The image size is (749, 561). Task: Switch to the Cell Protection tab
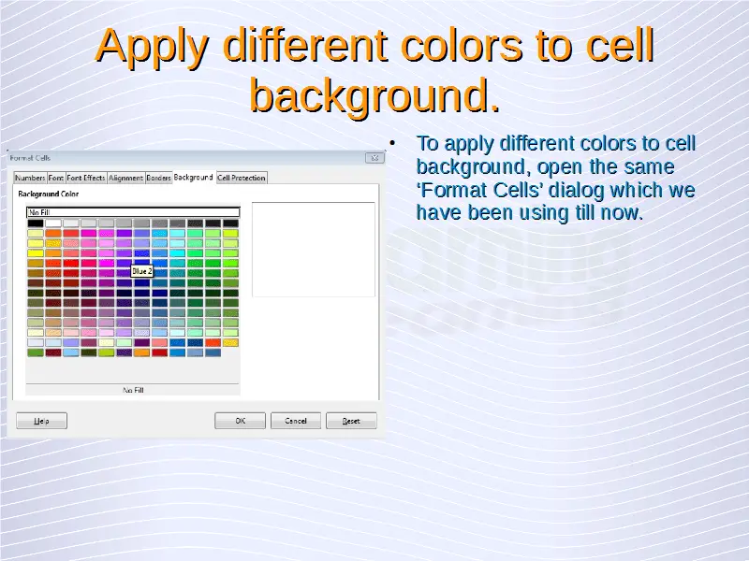pyautogui.click(x=242, y=178)
